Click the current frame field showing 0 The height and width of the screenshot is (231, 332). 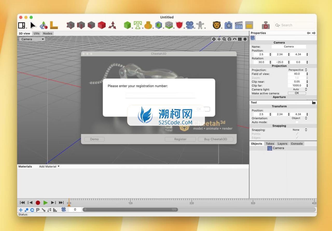[75, 209]
